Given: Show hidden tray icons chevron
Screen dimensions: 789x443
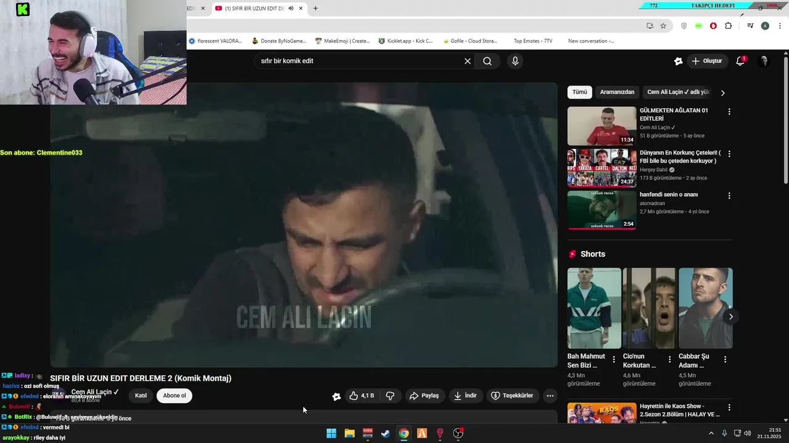Looking at the screenshot, I should click(711, 433).
